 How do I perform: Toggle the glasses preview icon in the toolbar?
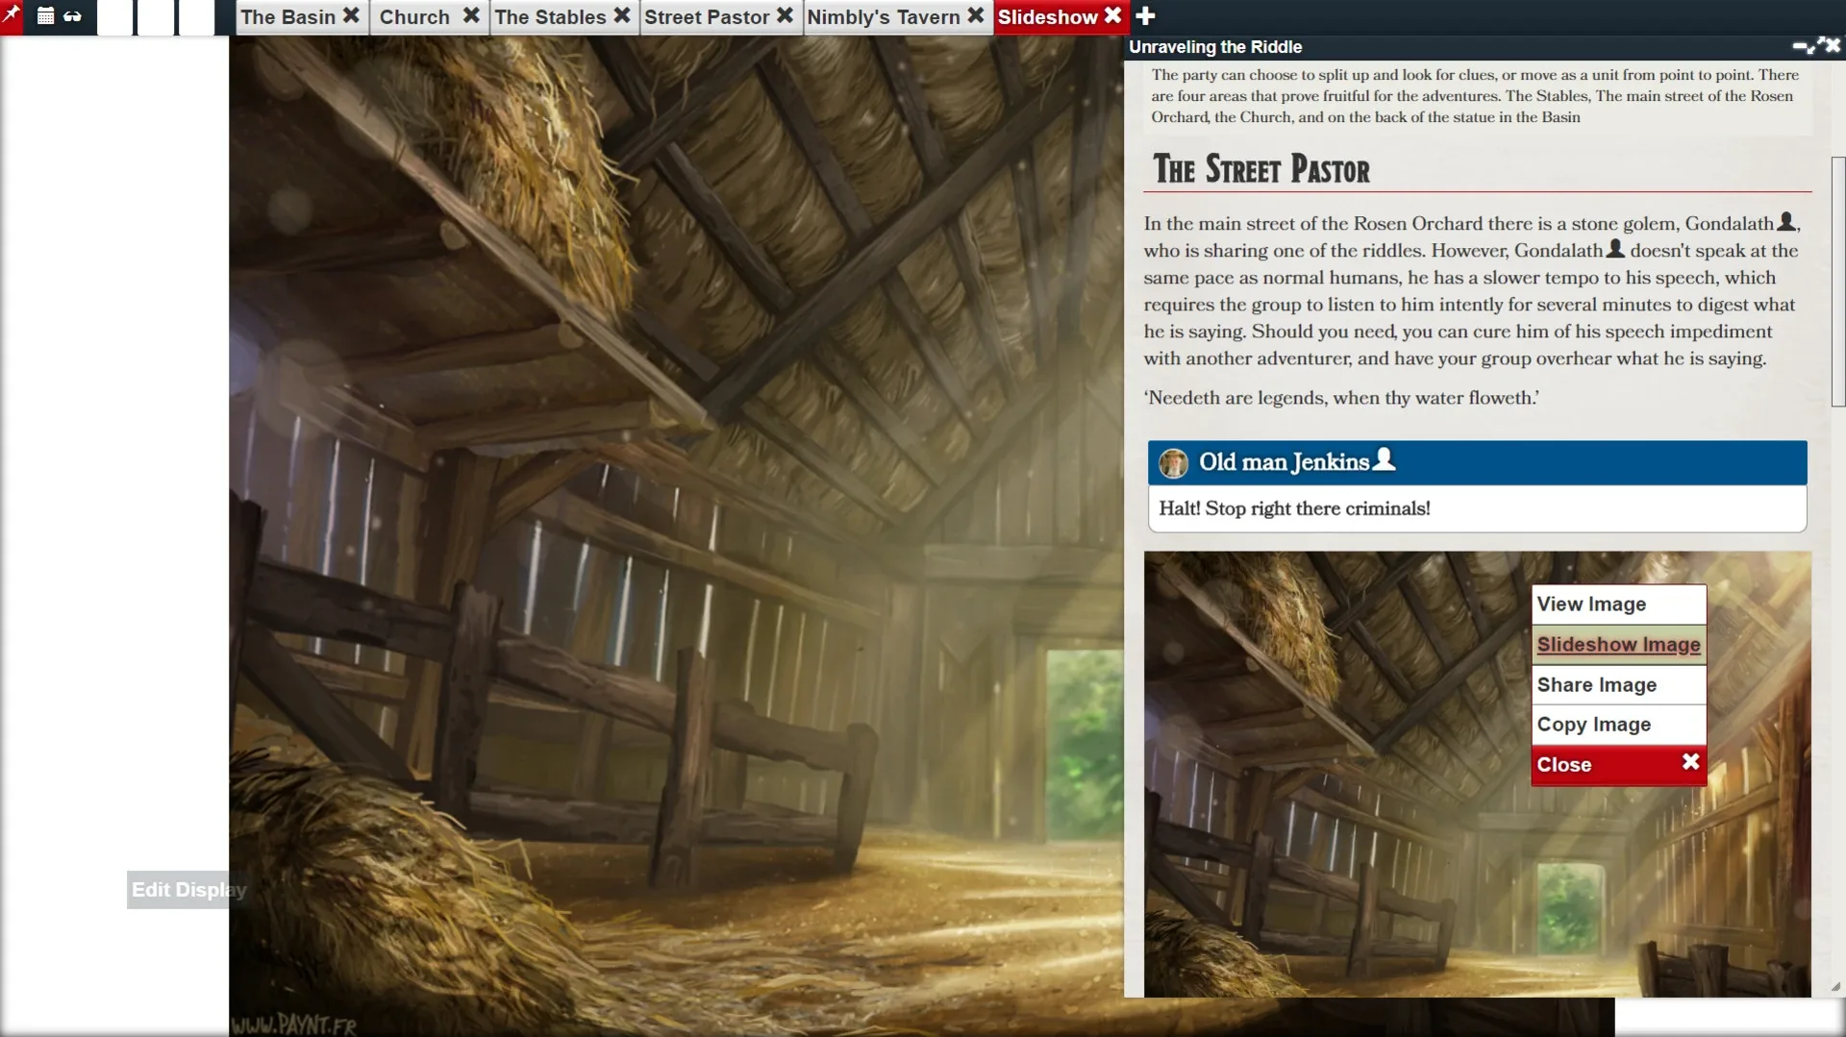click(74, 16)
